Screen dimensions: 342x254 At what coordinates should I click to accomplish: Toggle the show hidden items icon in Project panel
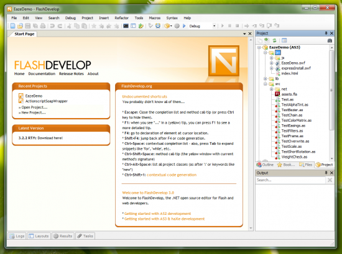(x=284, y=40)
